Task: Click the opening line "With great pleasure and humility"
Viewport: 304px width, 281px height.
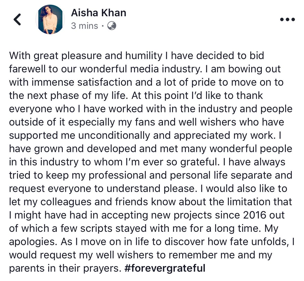Action: point(86,56)
